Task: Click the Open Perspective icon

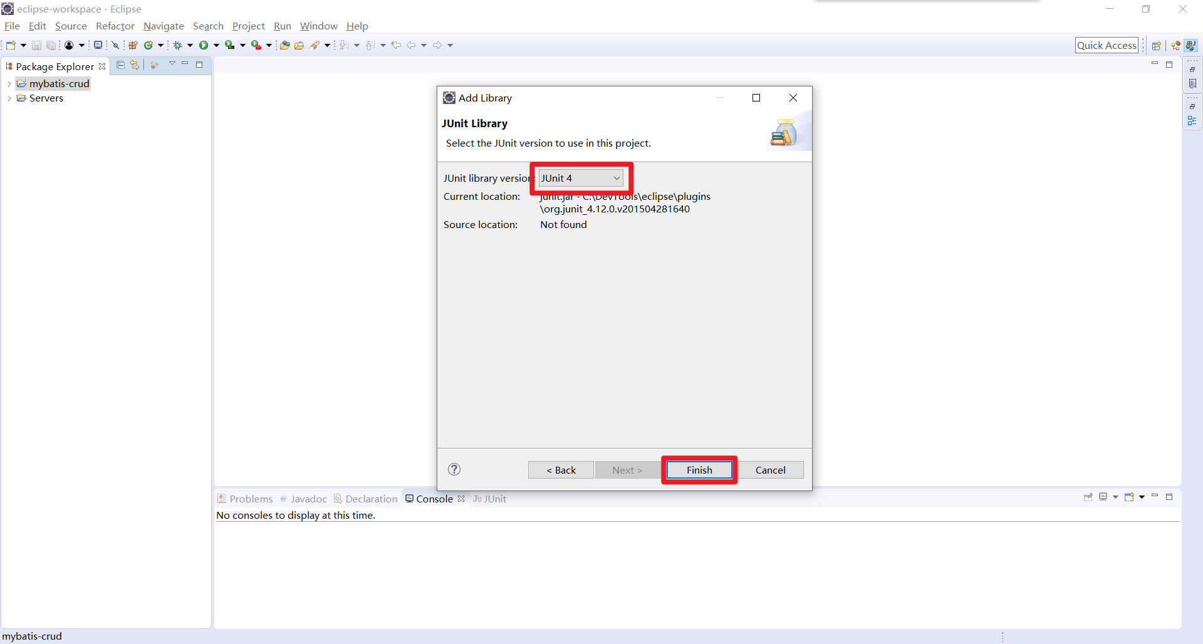Action: (x=1157, y=46)
